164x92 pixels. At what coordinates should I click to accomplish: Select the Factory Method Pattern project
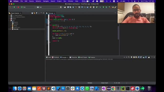click(x=18, y=17)
